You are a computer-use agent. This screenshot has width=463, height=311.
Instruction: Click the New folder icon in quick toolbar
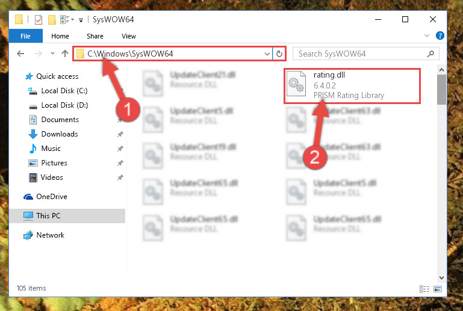click(x=52, y=20)
